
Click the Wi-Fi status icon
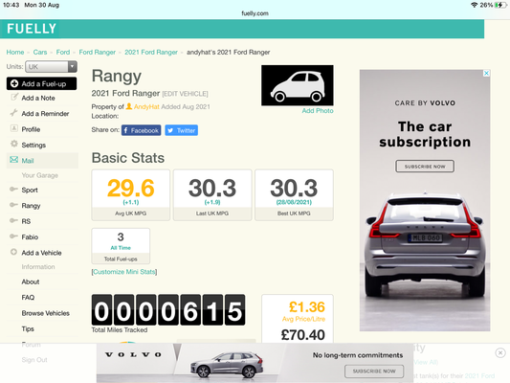[474, 5]
